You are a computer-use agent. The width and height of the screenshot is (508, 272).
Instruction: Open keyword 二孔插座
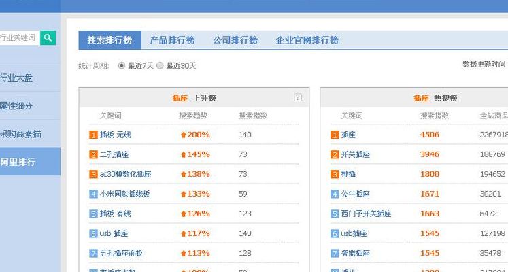click(114, 154)
